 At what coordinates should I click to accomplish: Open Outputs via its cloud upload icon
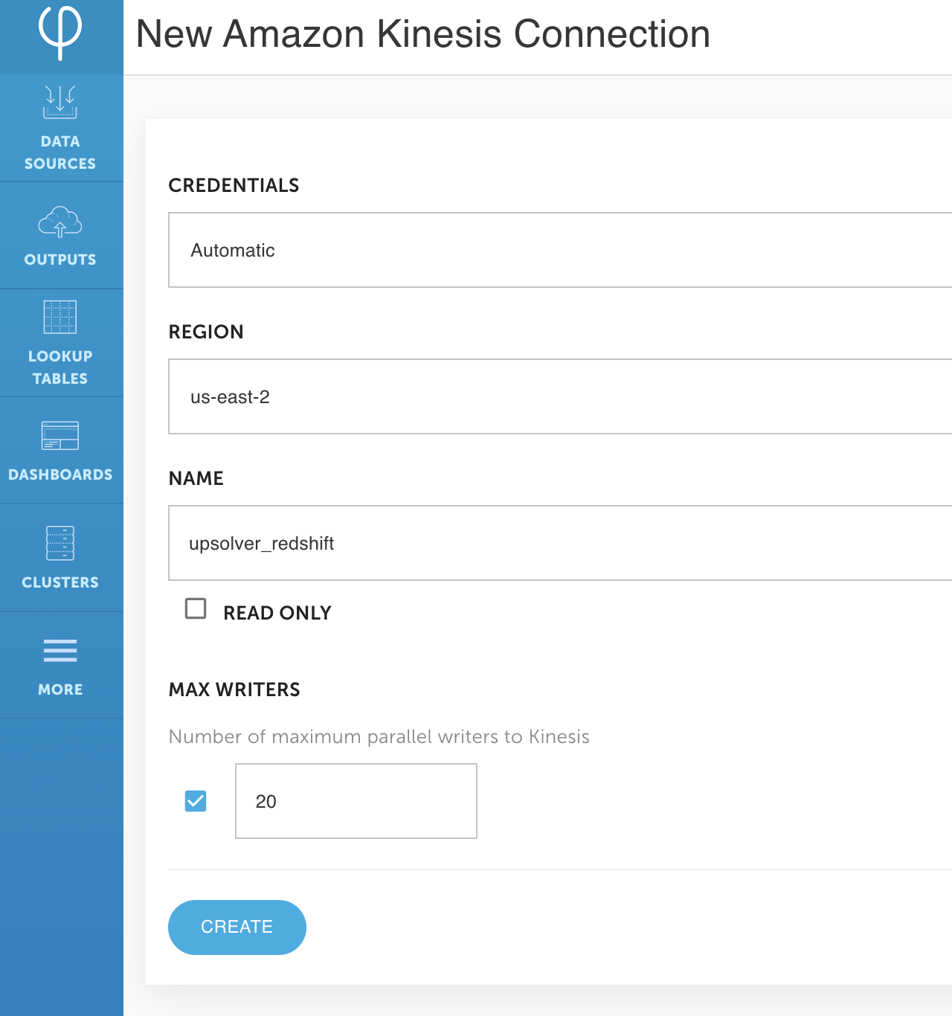tap(60, 222)
